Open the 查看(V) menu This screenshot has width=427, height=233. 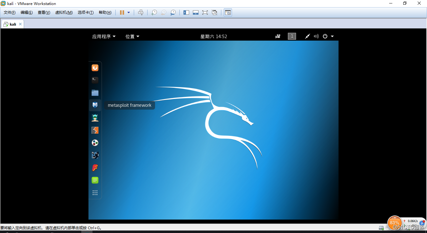pyautogui.click(x=44, y=12)
